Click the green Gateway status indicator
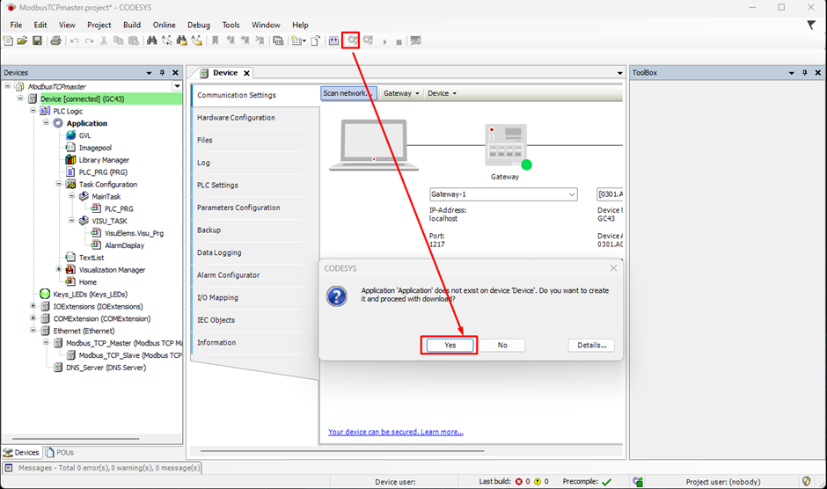The height and width of the screenshot is (489, 827). coord(526,164)
